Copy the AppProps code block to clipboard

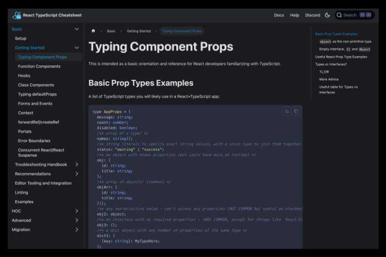(x=296, y=112)
